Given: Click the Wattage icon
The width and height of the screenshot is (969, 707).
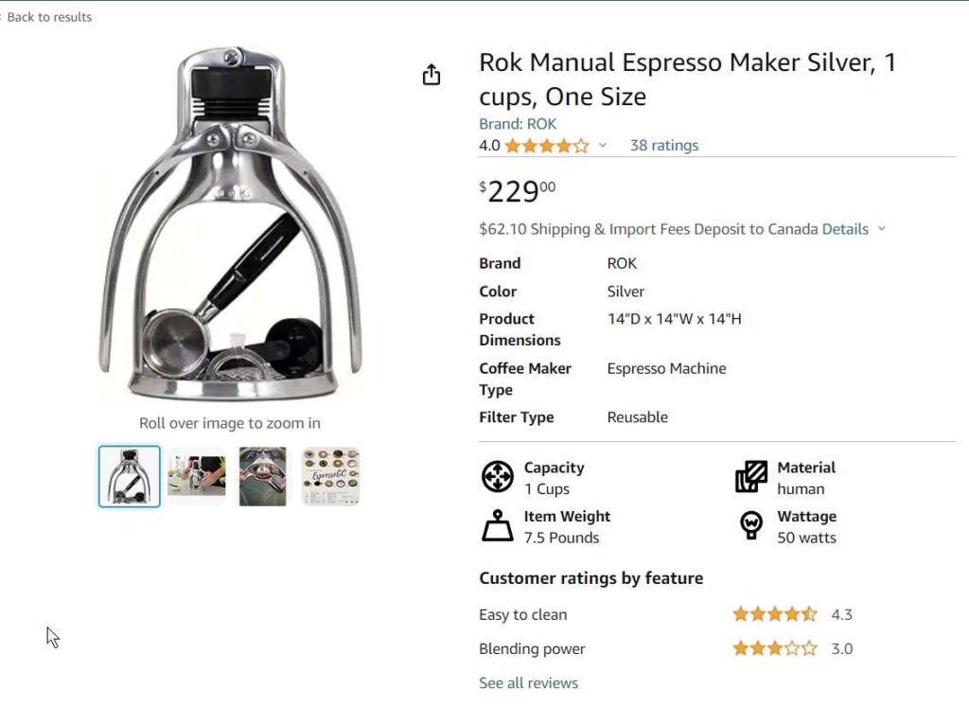Looking at the screenshot, I should 751,526.
